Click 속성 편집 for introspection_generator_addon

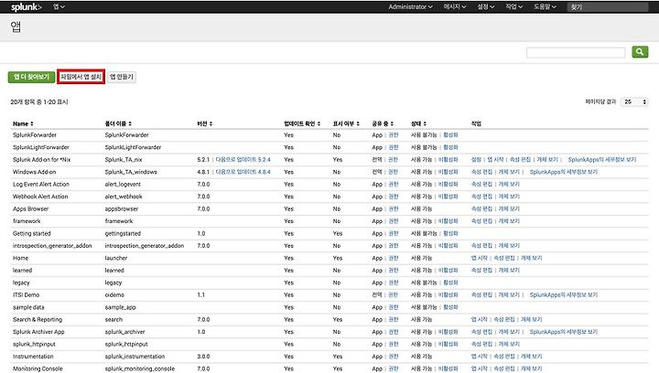(x=481, y=246)
